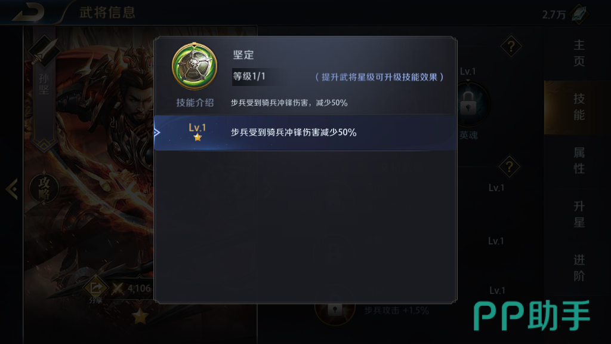Expand the Lv.1 row arrow marker
Image resolution: width=611 pixels, height=344 pixels.
[157, 133]
